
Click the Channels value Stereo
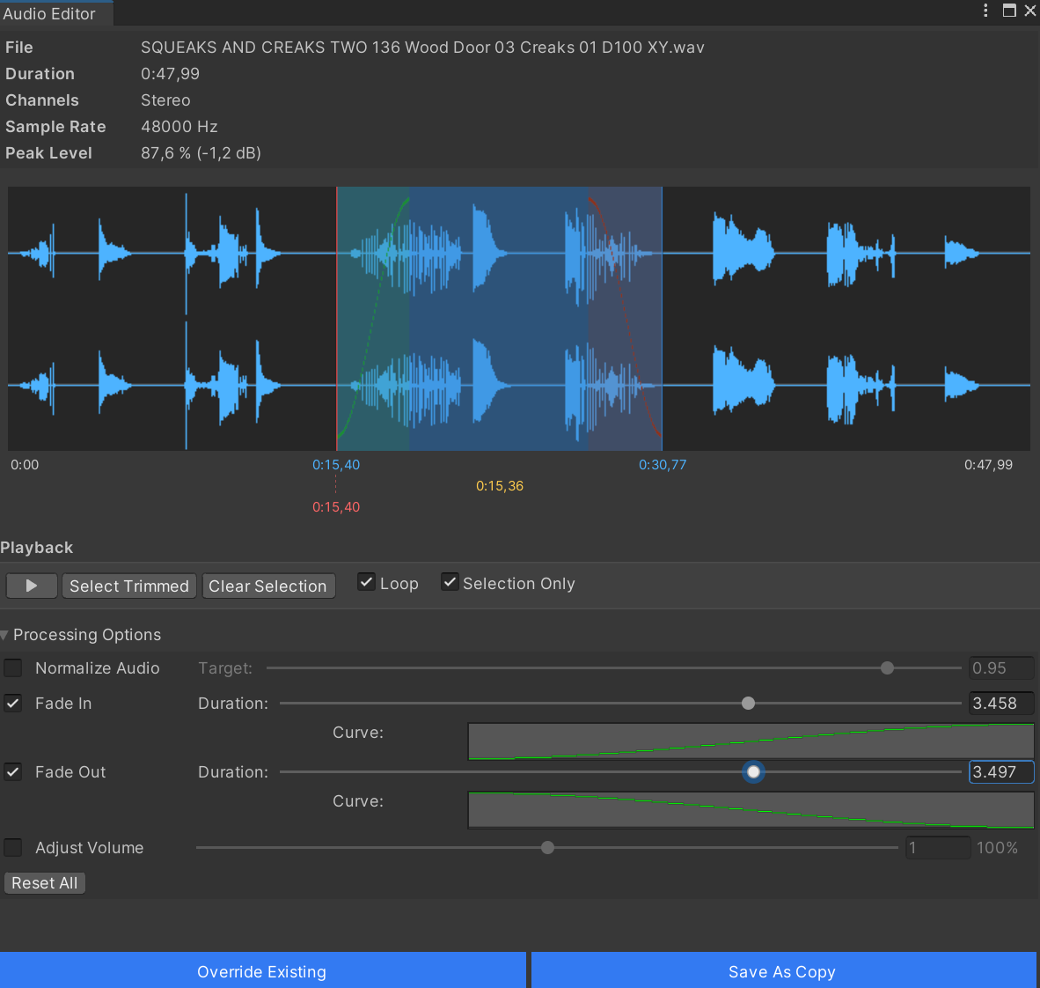pyautogui.click(x=165, y=100)
